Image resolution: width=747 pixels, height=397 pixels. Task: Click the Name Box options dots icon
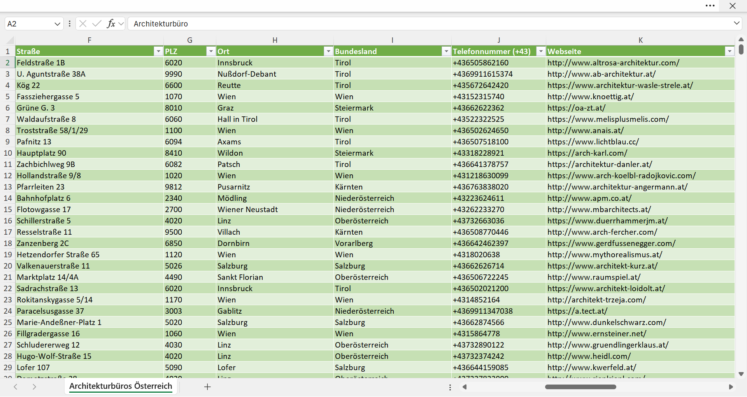pyautogui.click(x=70, y=24)
